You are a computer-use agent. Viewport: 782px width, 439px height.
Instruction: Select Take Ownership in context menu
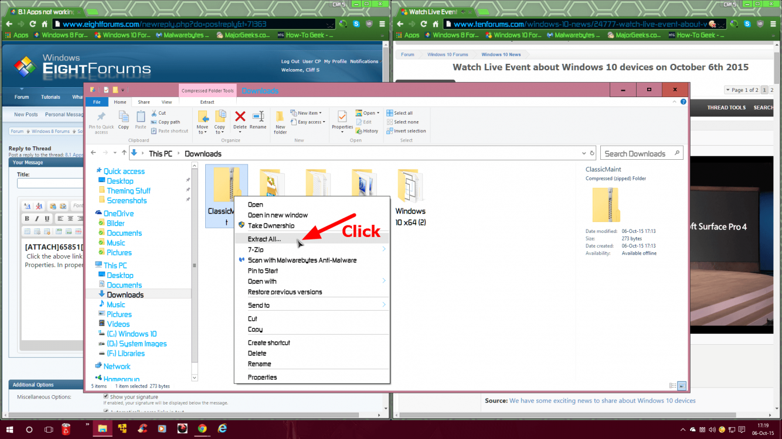pos(312,225)
